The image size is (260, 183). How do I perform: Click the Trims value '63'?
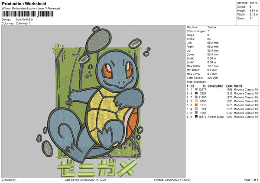click(209, 39)
